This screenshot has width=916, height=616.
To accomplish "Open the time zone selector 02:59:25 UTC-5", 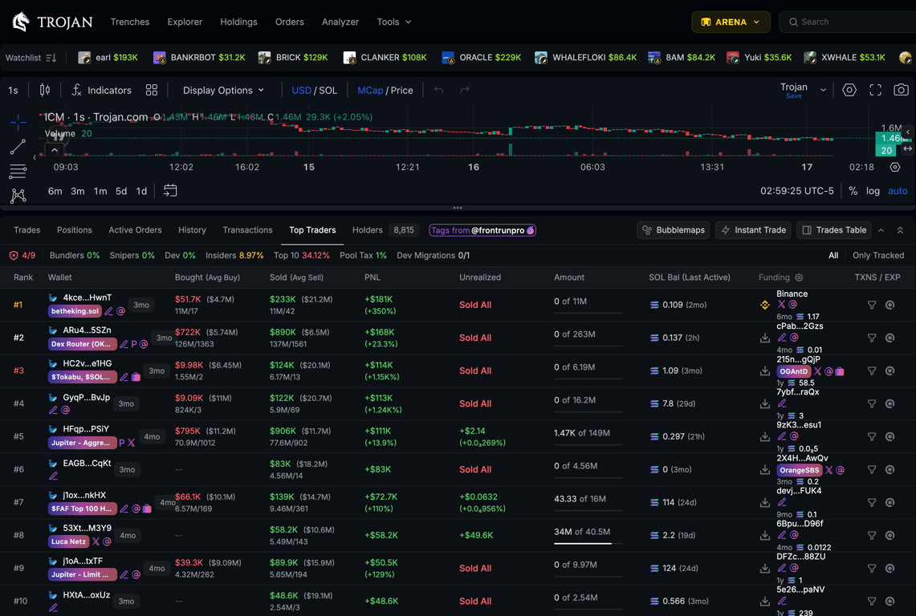I will pyautogui.click(x=797, y=191).
